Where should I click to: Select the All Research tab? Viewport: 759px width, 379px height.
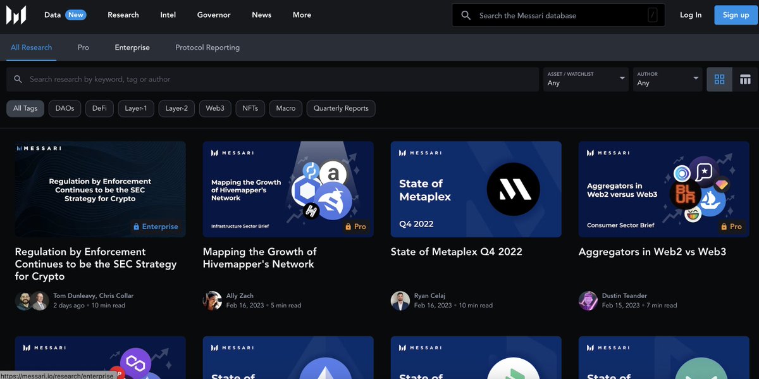point(32,47)
